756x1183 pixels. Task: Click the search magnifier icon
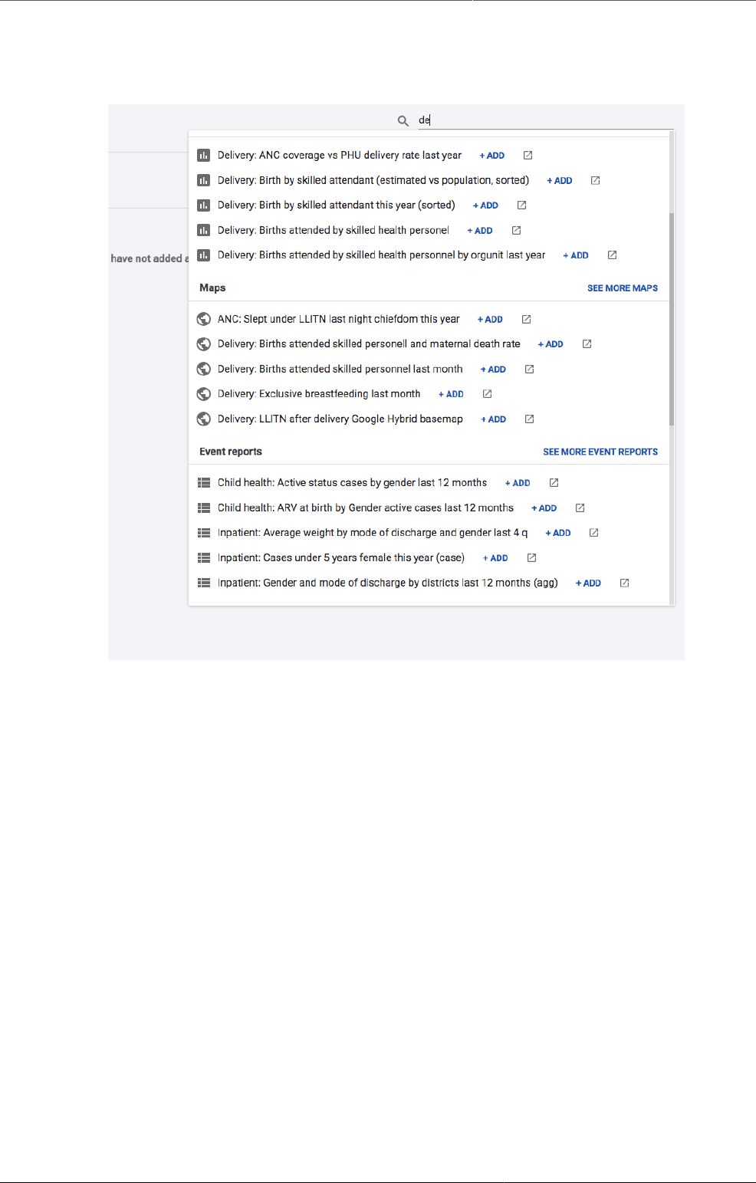click(x=403, y=120)
